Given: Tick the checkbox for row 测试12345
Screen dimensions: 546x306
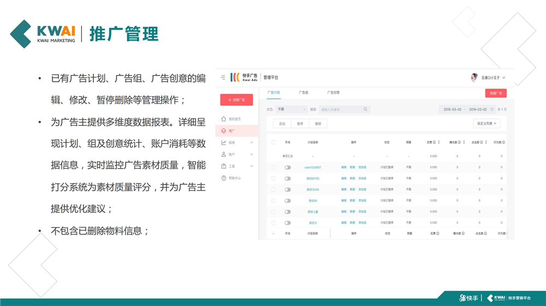Looking at the screenshot, I should click(x=274, y=189).
